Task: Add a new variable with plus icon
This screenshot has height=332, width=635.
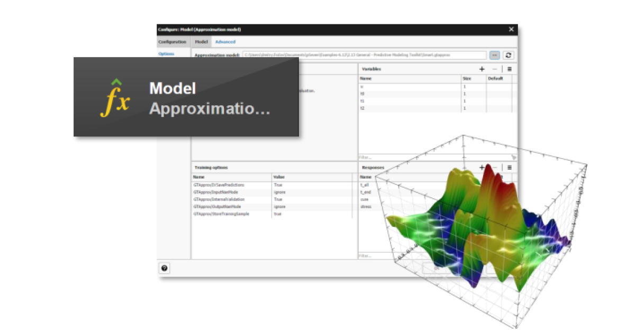Action: [x=482, y=69]
